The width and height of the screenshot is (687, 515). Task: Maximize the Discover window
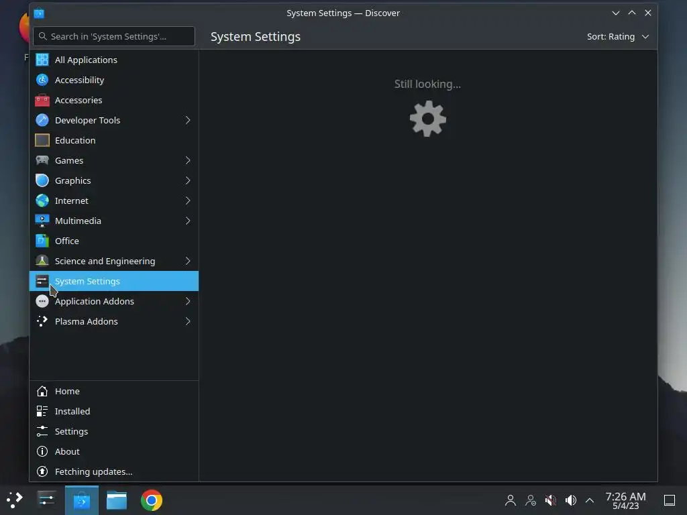(x=632, y=13)
